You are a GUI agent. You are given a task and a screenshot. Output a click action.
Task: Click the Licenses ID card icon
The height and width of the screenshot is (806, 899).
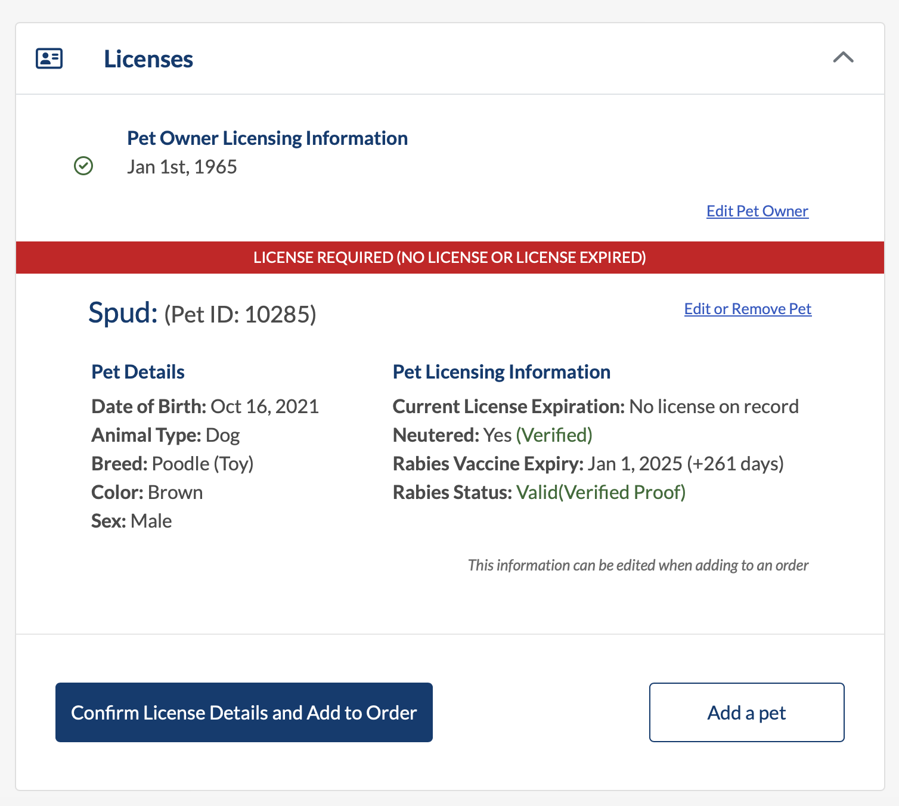[x=48, y=58]
